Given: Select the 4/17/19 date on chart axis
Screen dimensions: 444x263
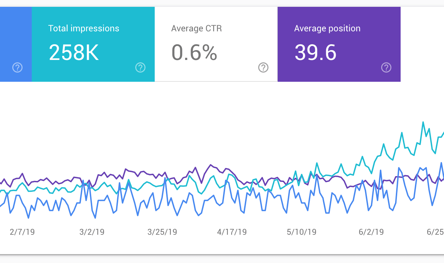Looking at the screenshot, I should (x=232, y=232).
